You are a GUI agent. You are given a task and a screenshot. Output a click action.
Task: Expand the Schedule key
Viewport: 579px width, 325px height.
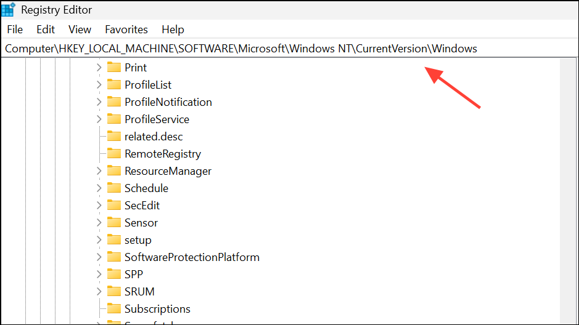99,188
